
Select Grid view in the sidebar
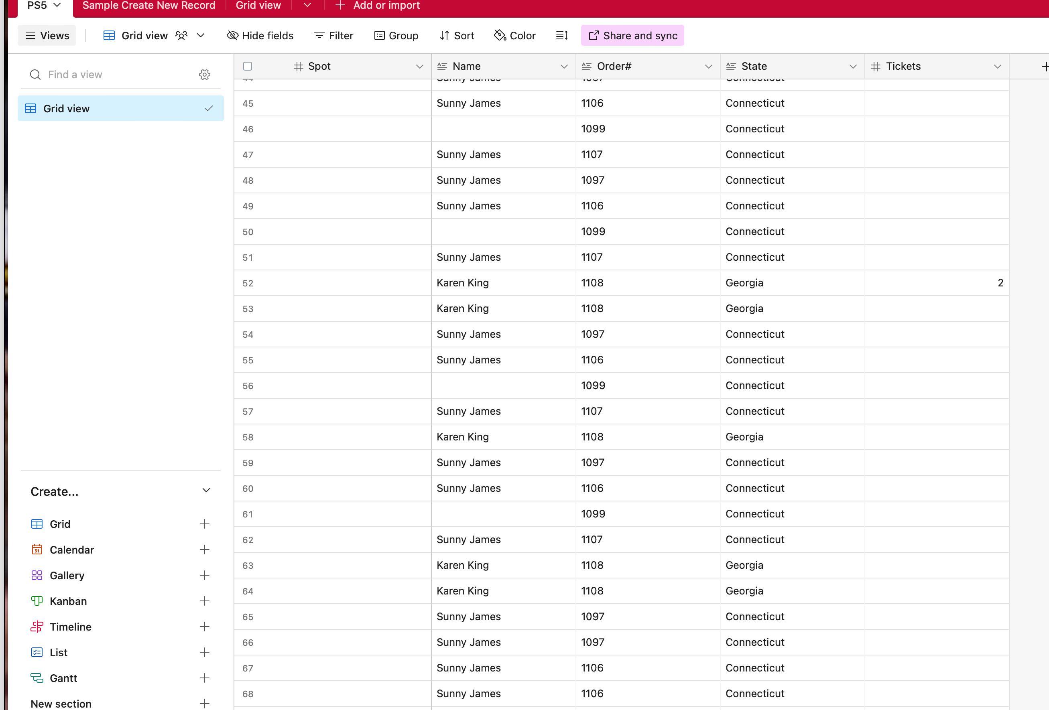120,109
